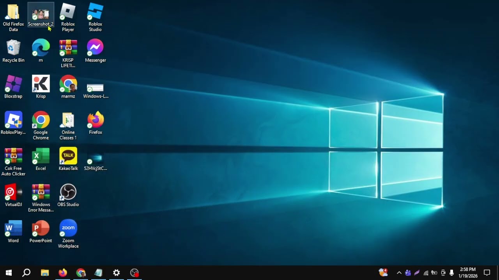Check battery status in the tray
The width and height of the screenshot is (499, 280).
[434, 273]
